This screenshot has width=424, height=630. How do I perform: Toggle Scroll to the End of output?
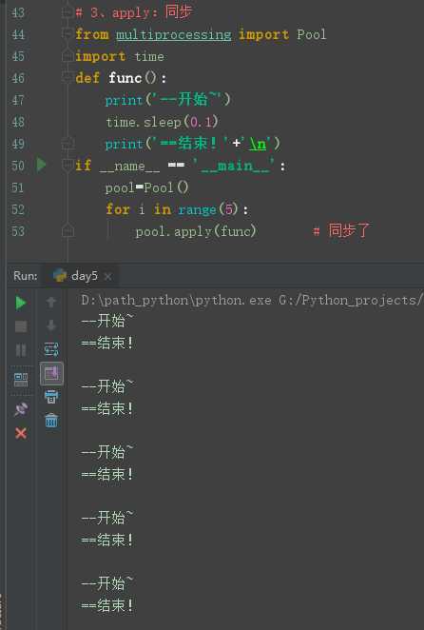(x=51, y=373)
